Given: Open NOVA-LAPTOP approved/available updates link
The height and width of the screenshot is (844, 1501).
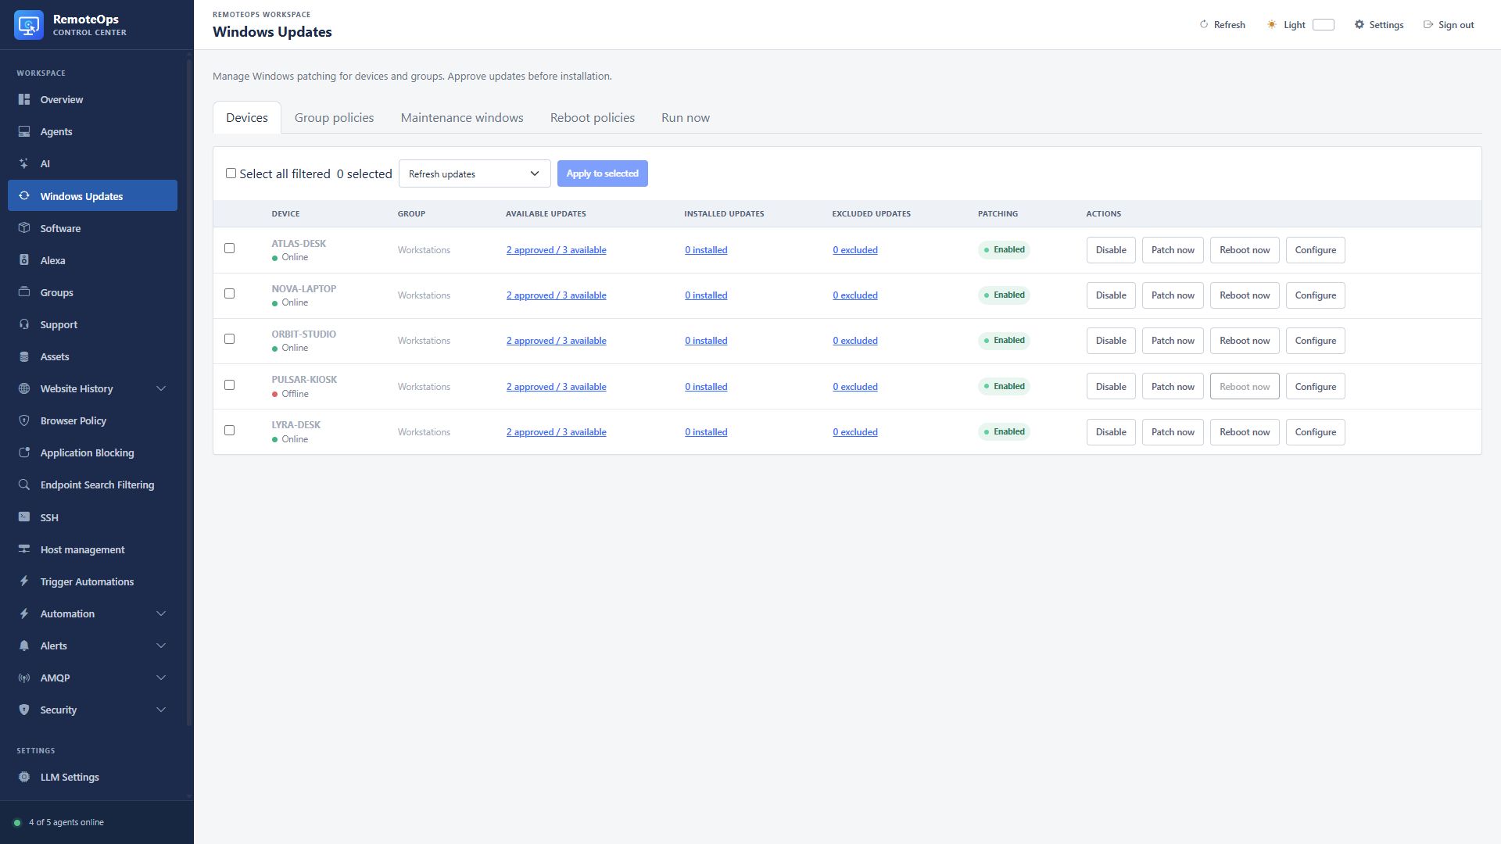Looking at the screenshot, I should (556, 295).
